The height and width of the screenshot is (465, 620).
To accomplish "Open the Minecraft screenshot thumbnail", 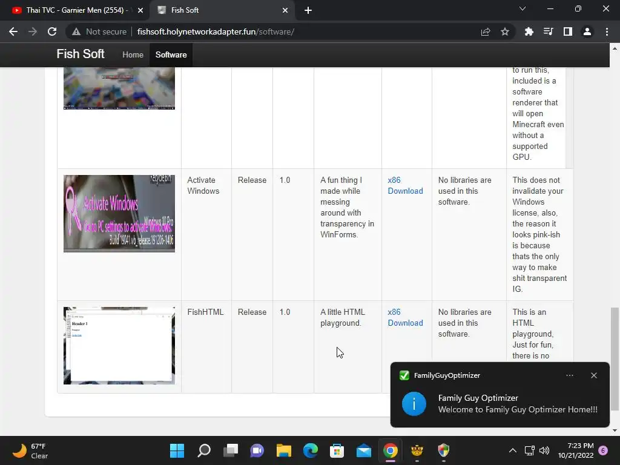I will (x=119, y=88).
